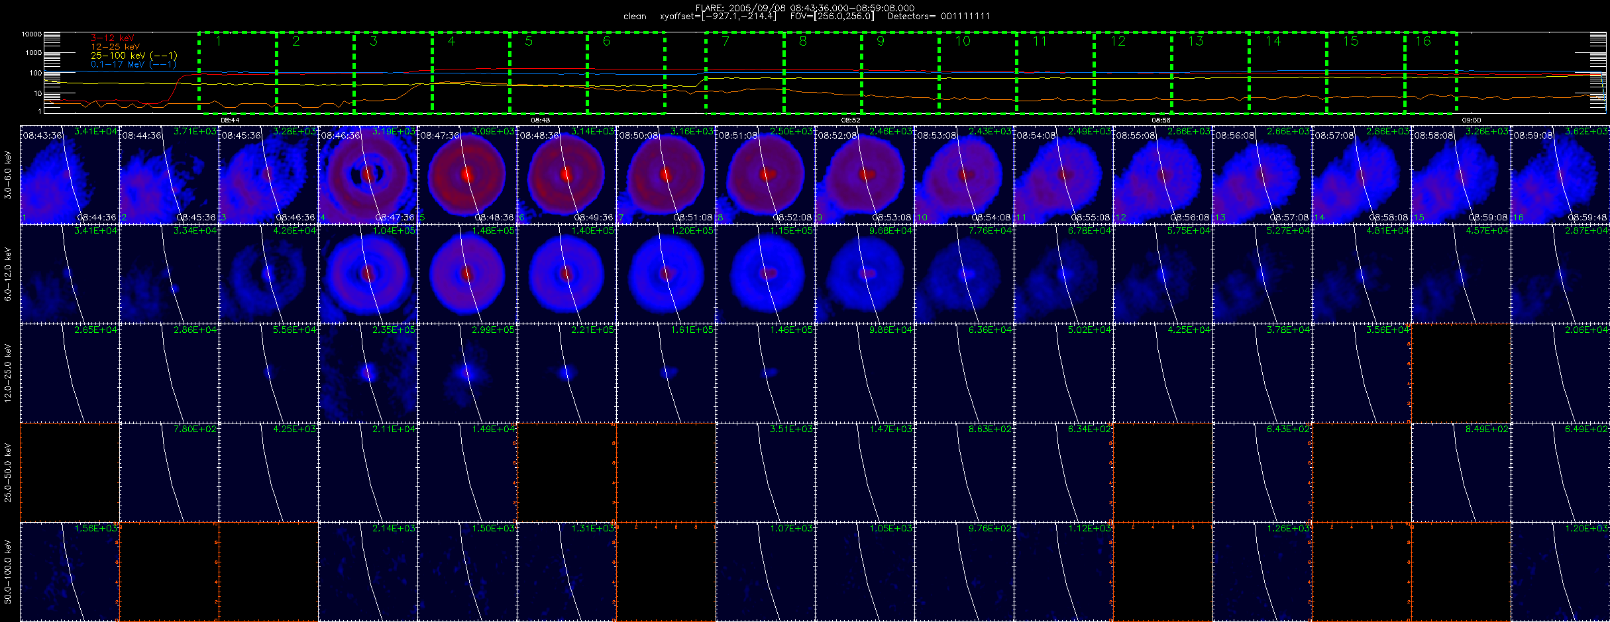This screenshot has height=622, width=1610.
Task: Open the 25.0-50.0 keV image with peak 2.11E+04
Action: click(x=368, y=472)
